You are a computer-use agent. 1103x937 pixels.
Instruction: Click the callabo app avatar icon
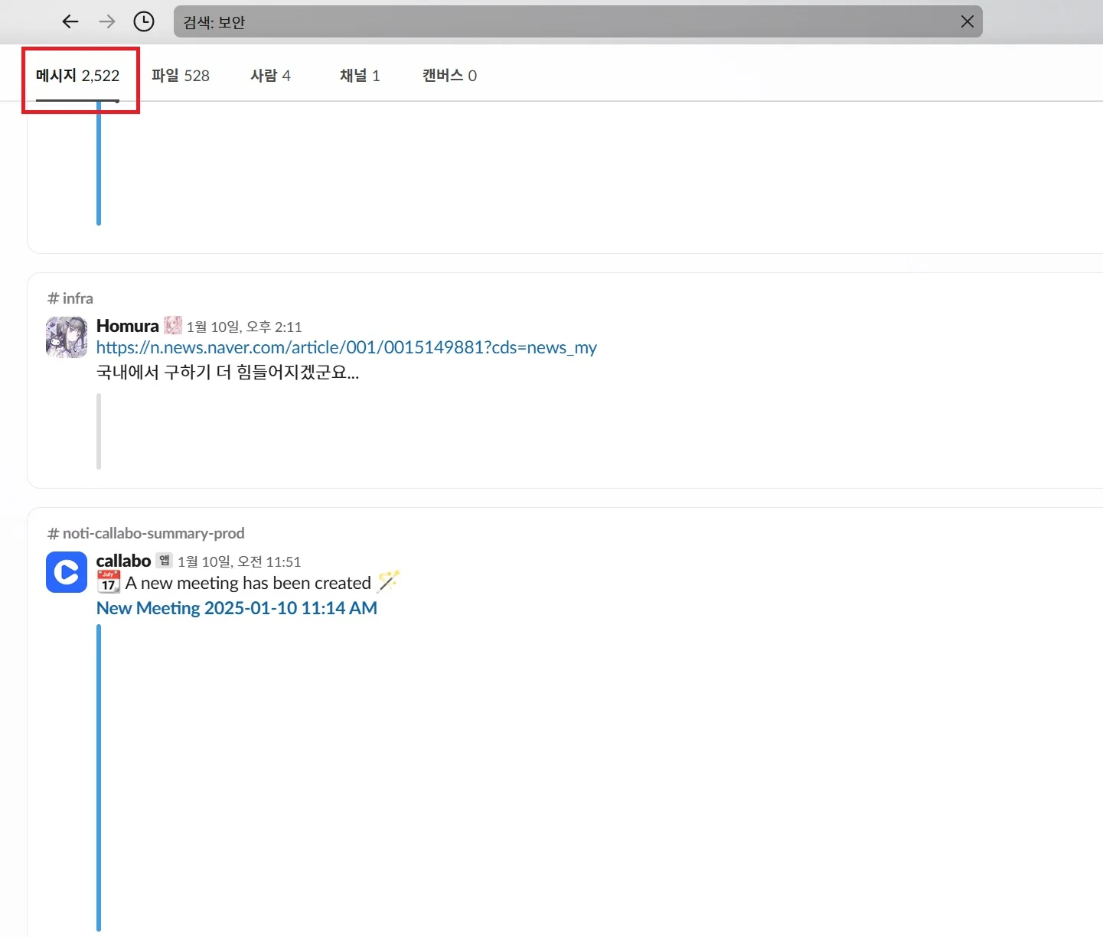66,572
